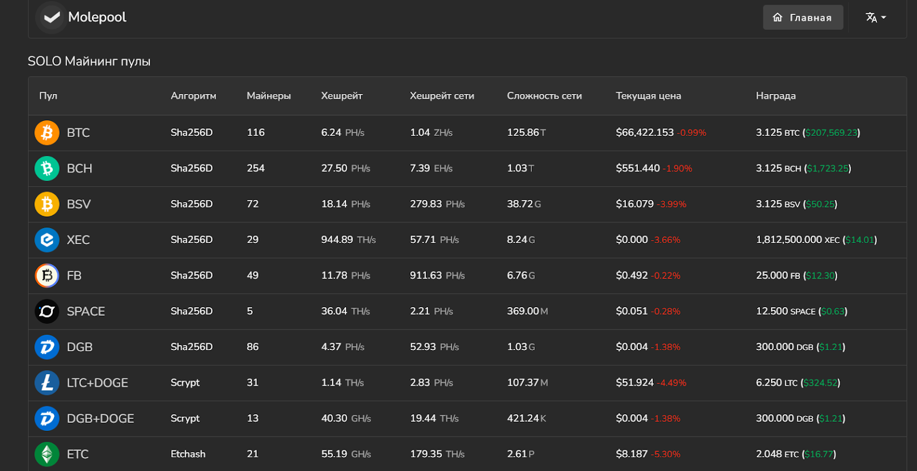Screen dimensions: 917x471
Task: Click the Текущая цена column header
Action: point(648,96)
